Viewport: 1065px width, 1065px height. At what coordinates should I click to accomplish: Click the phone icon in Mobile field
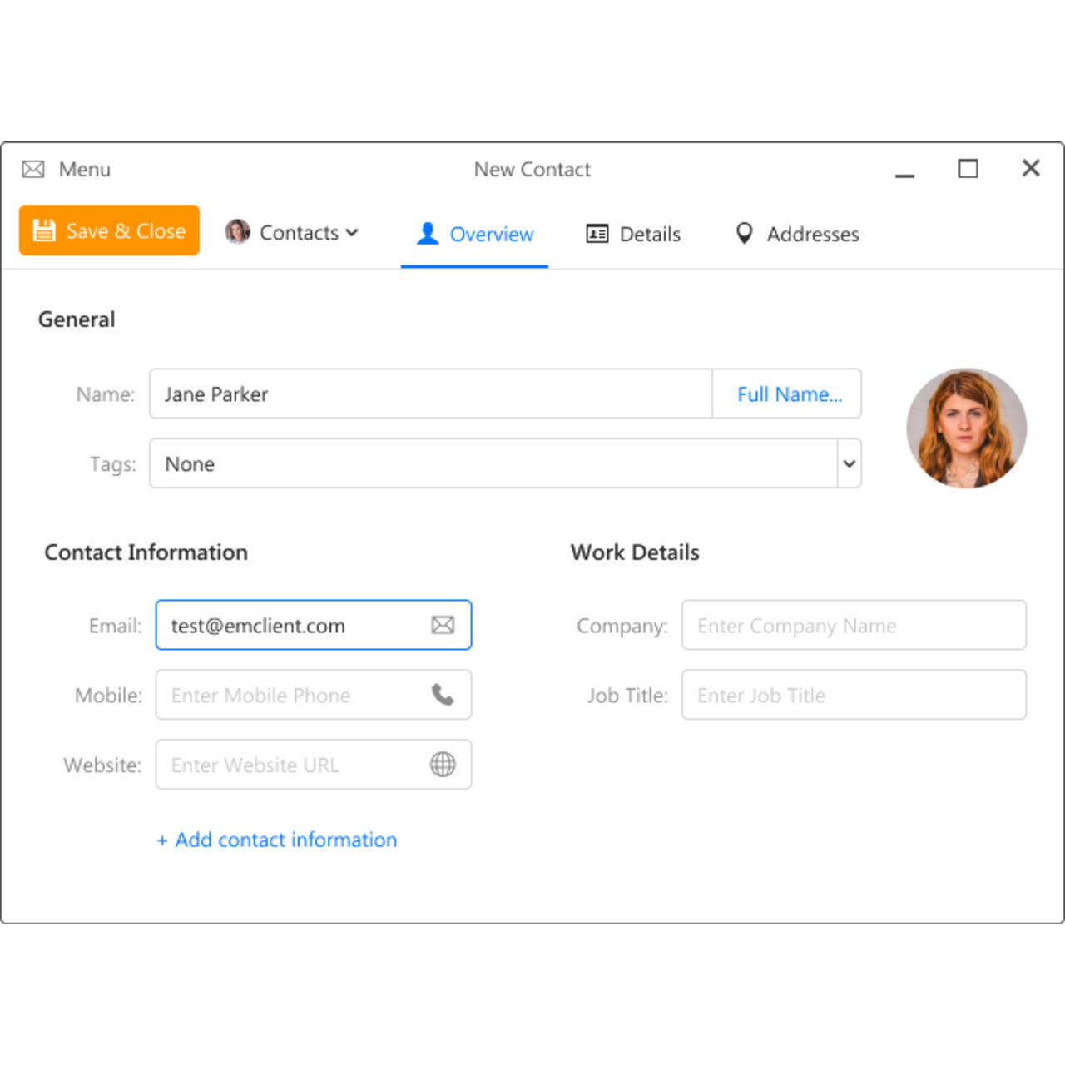[x=442, y=695]
